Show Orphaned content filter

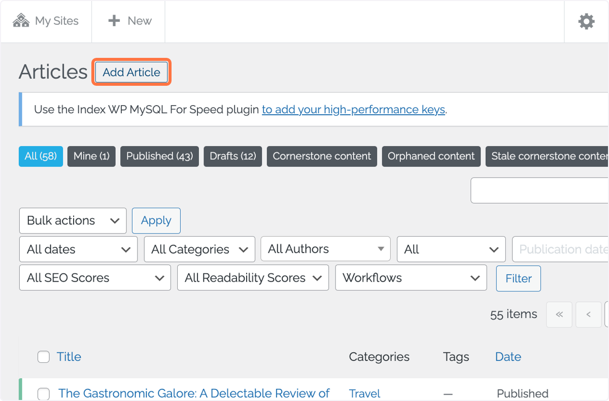point(431,156)
